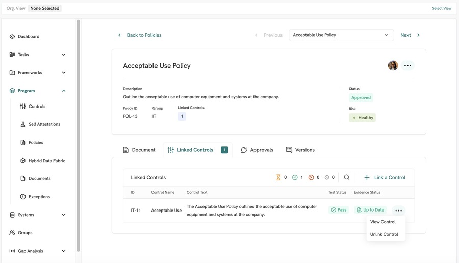This screenshot has width=459, height=263.
Task: Filter by pending hourglass status icon
Action: [278, 177]
